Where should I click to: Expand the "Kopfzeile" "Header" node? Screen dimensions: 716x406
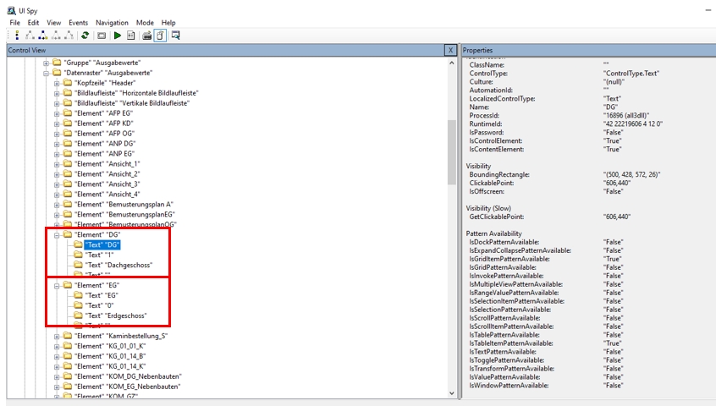(x=57, y=83)
